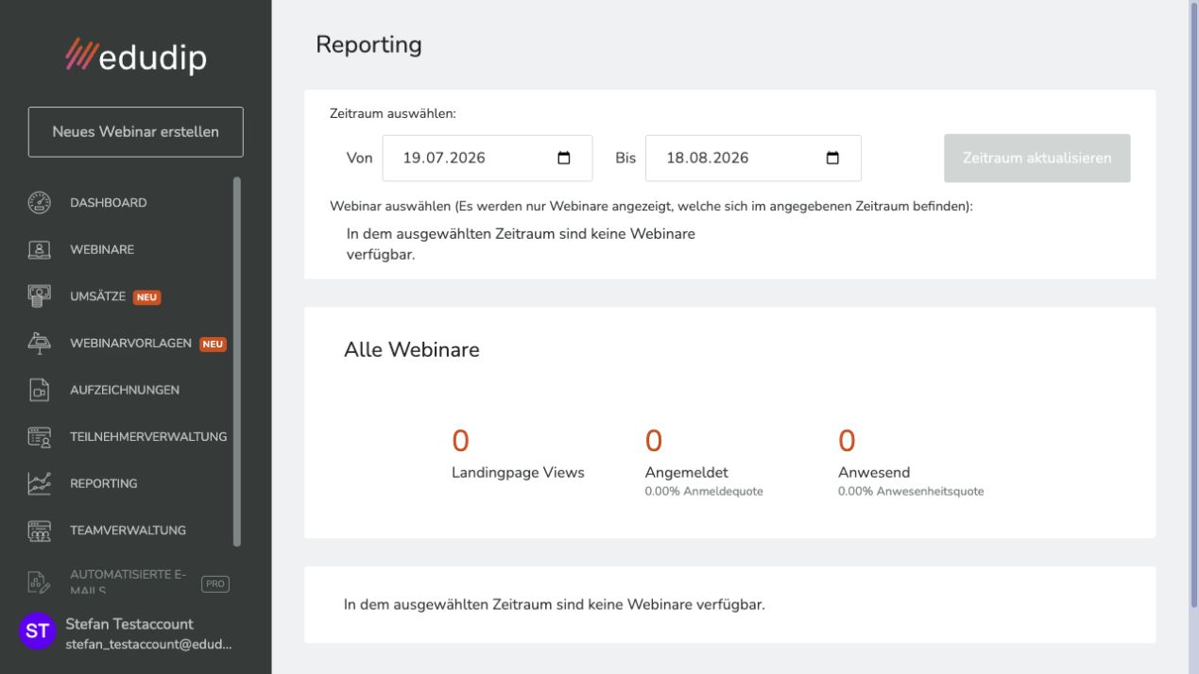Click the ST user avatar

[36, 632]
